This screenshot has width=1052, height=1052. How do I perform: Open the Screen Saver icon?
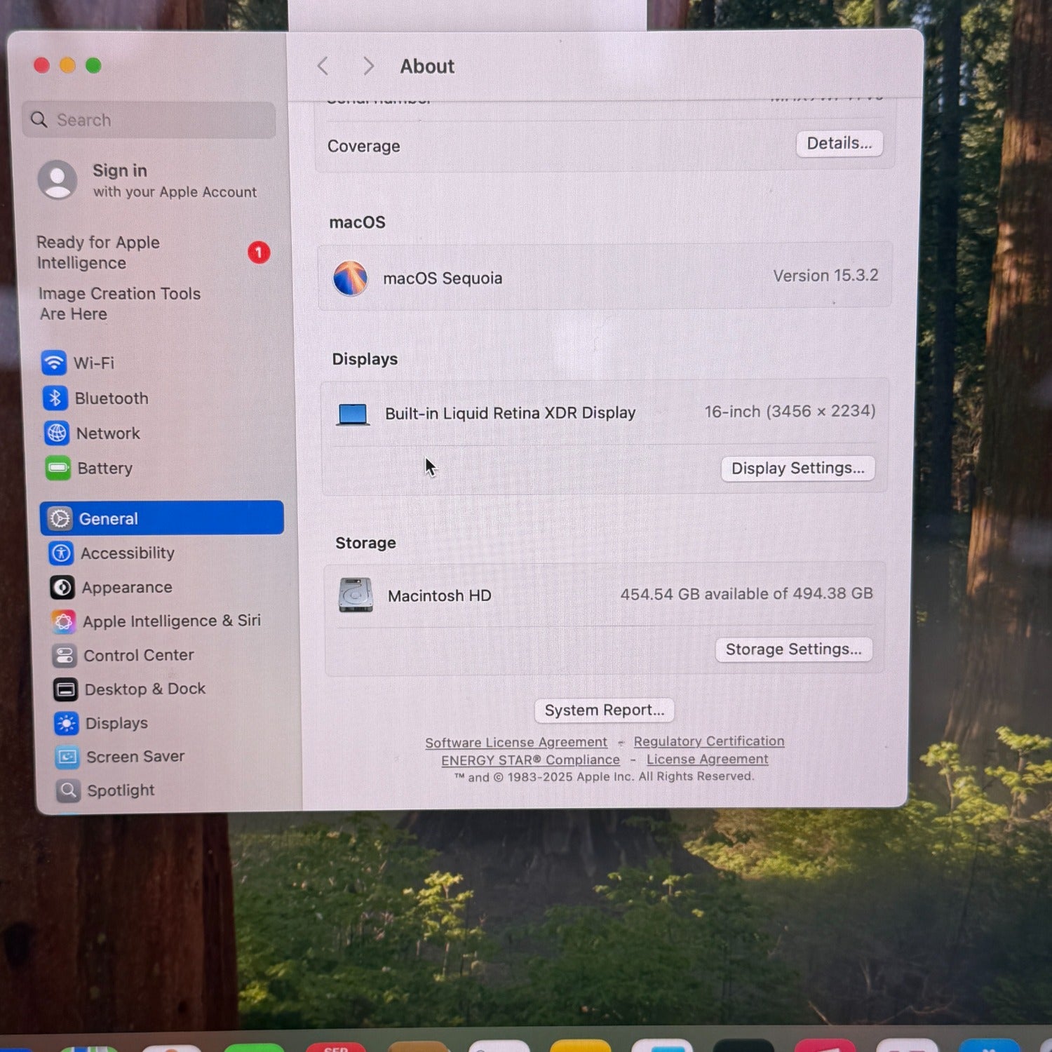[67, 757]
